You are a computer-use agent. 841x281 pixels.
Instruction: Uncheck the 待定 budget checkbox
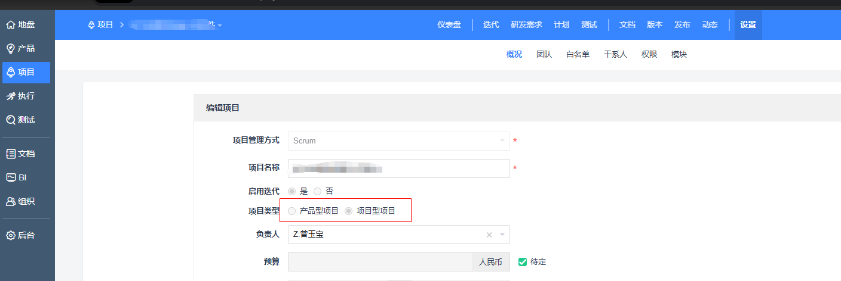[523, 261]
